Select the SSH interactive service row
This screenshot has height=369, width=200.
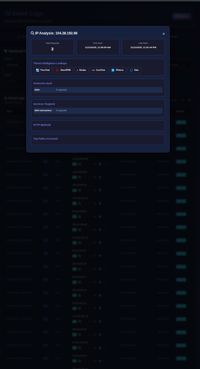(98, 111)
